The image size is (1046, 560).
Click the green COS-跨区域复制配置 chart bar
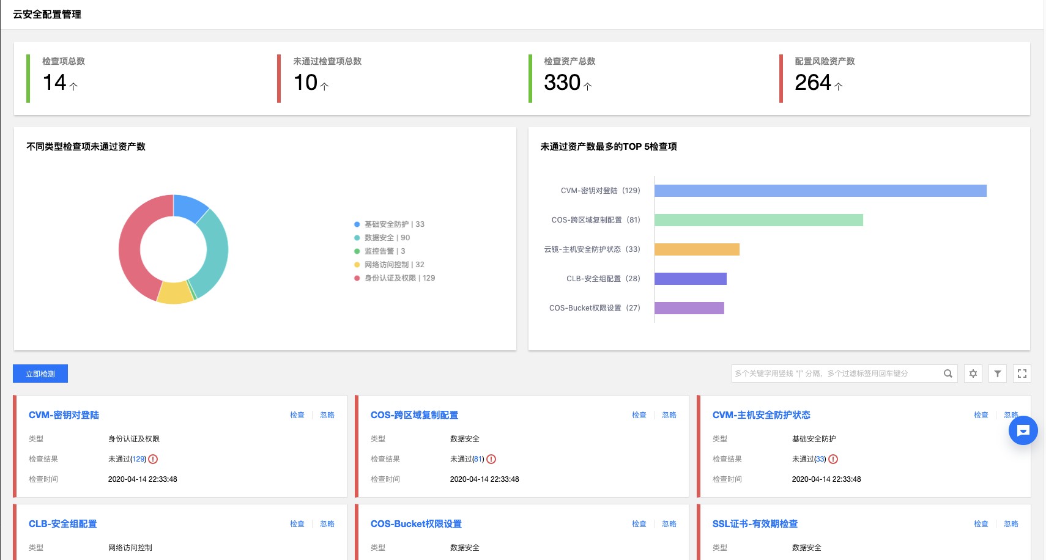pyautogui.click(x=759, y=220)
